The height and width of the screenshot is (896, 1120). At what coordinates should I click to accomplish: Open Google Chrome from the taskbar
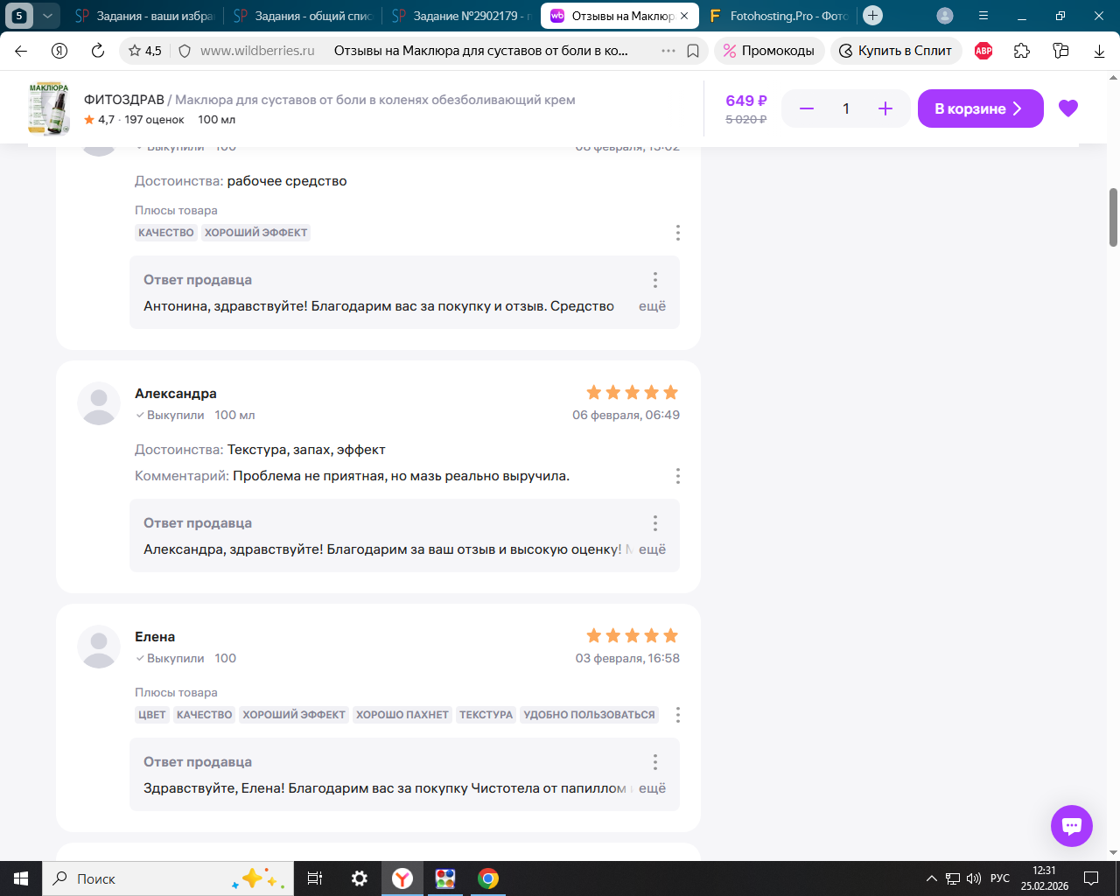tap(488, 878)
